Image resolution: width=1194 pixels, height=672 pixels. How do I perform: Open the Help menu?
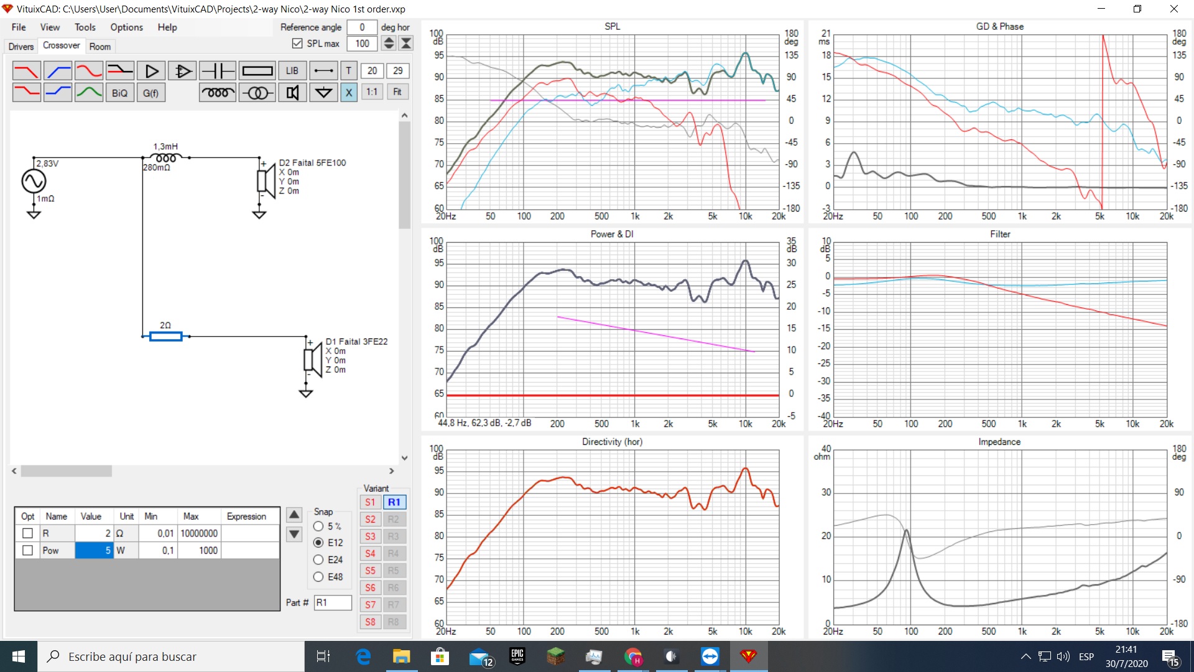click(167, 27)
